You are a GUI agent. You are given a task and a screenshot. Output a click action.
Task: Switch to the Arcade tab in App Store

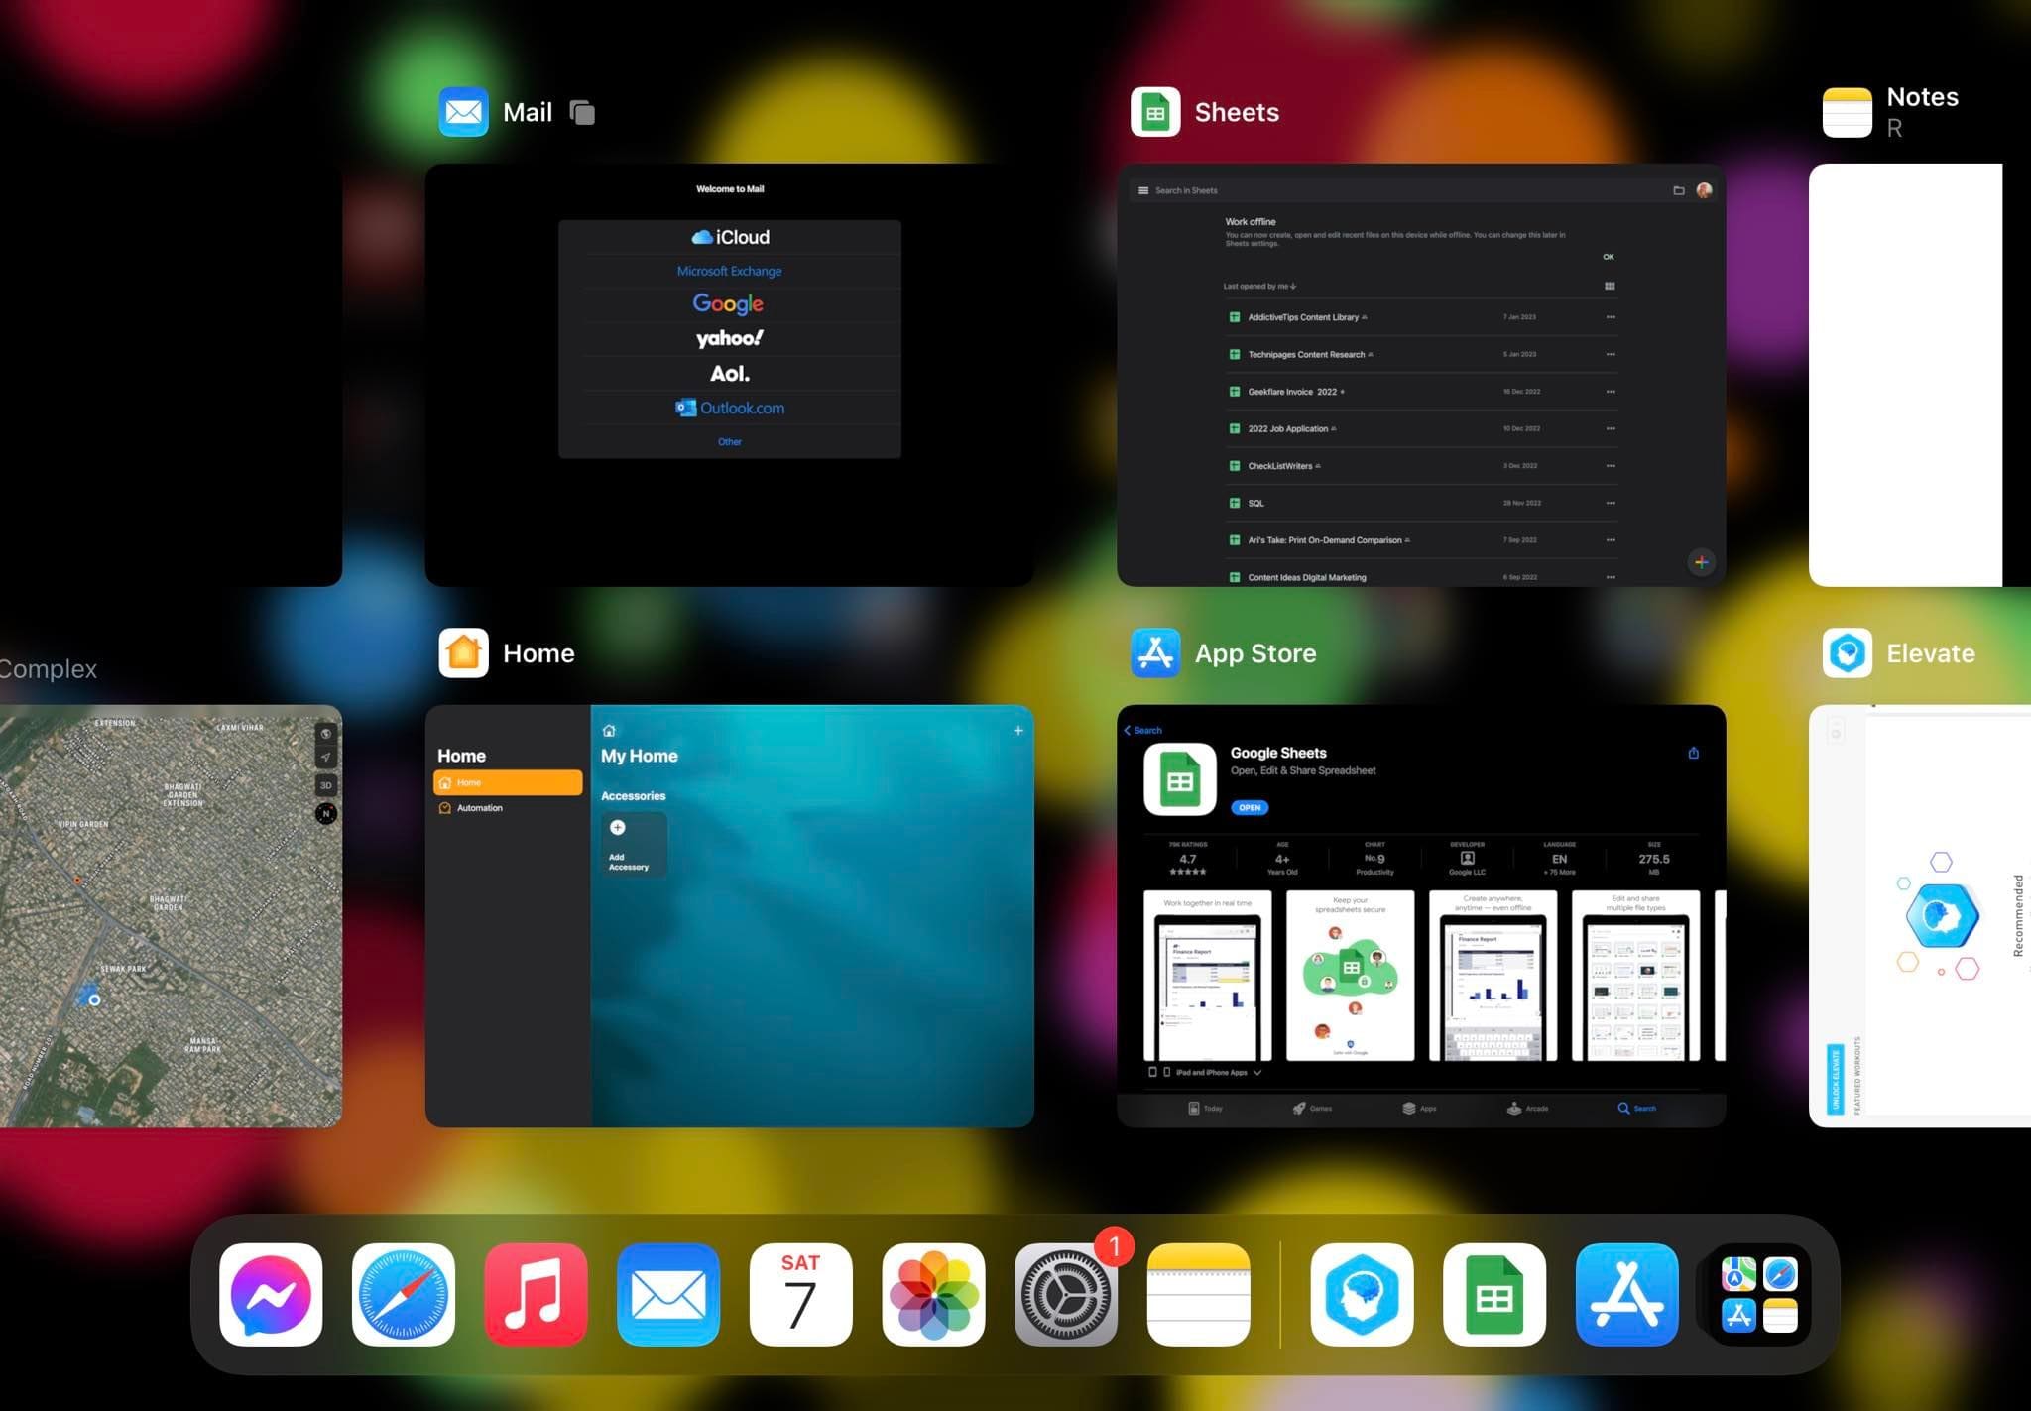(1527, 1108)
